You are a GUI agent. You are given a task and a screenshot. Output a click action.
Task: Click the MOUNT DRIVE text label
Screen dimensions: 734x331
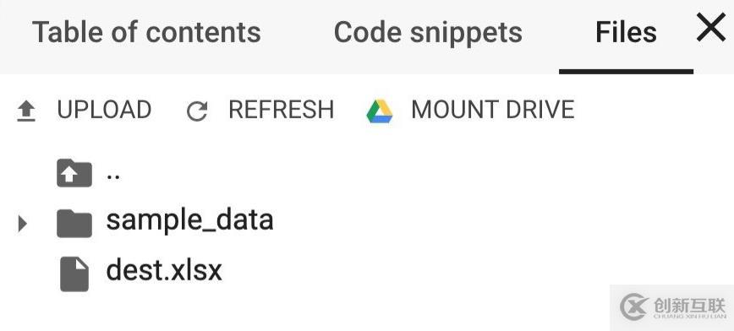(492, 110)
